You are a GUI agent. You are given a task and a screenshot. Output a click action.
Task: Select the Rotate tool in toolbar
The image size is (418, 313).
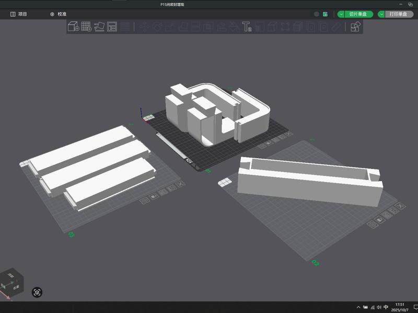point(157,27)
